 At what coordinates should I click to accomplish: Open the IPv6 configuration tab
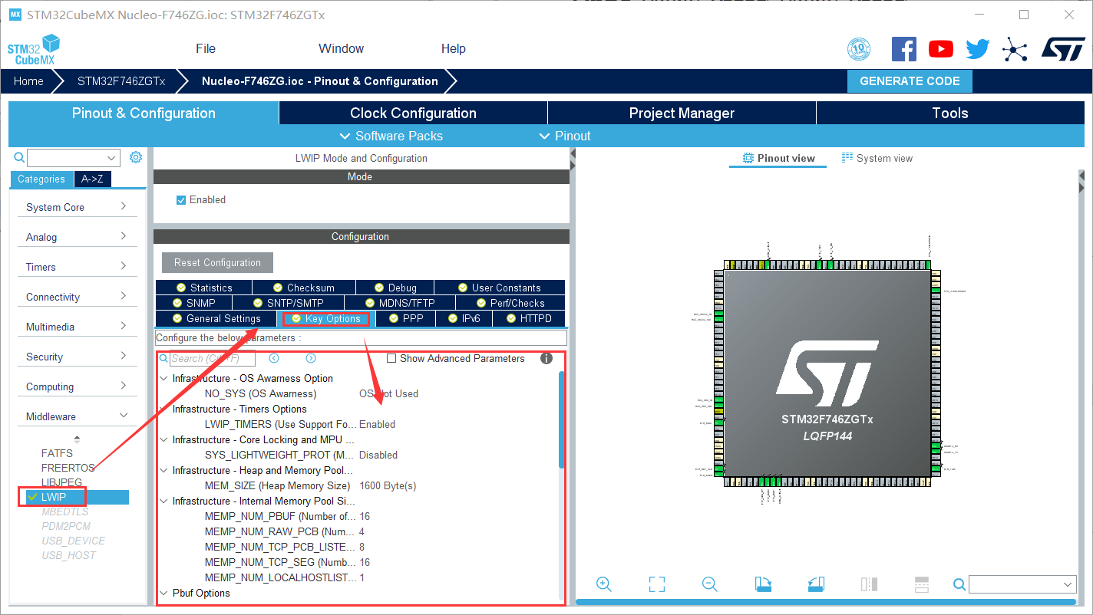click(463, 318)
